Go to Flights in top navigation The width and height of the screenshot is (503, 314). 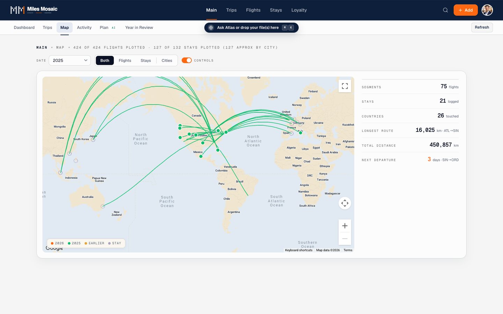pos(253,10)
